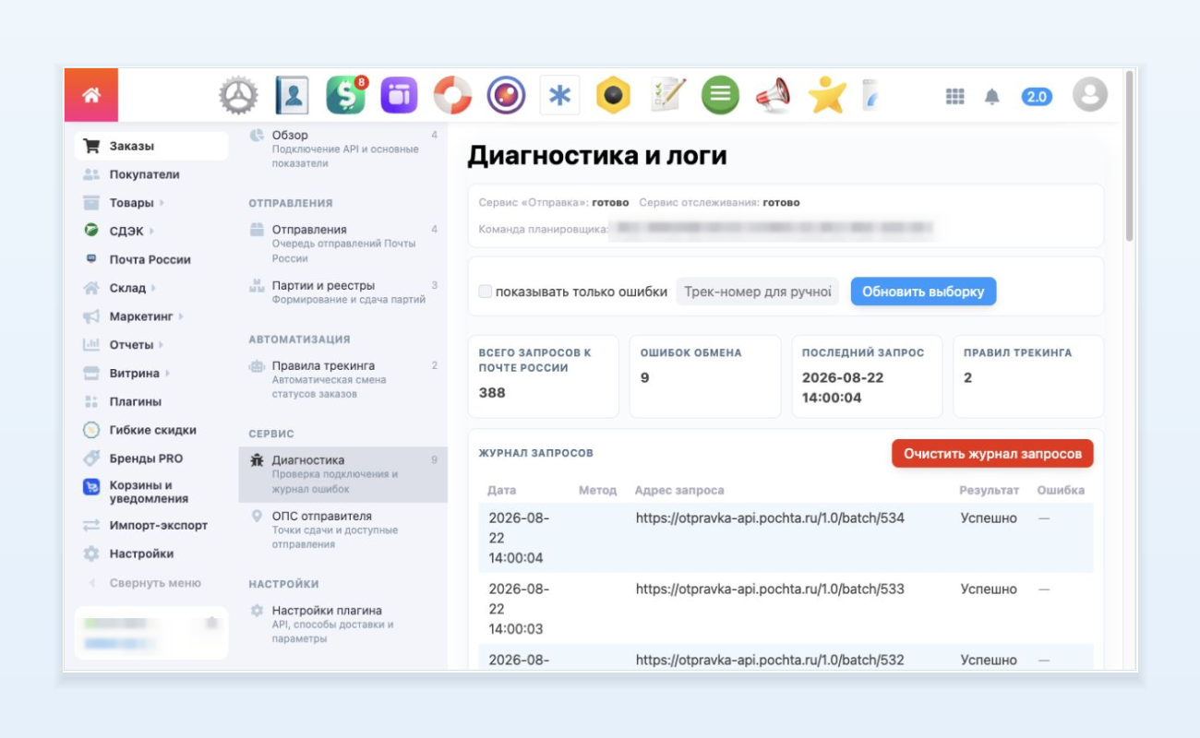The width and height of the screenshot is (1200, 738).
Task: Open the blue asterisk app icon
Action: click(559, 95)
